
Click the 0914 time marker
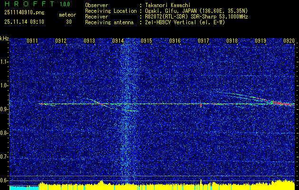[x=118, y=41]
